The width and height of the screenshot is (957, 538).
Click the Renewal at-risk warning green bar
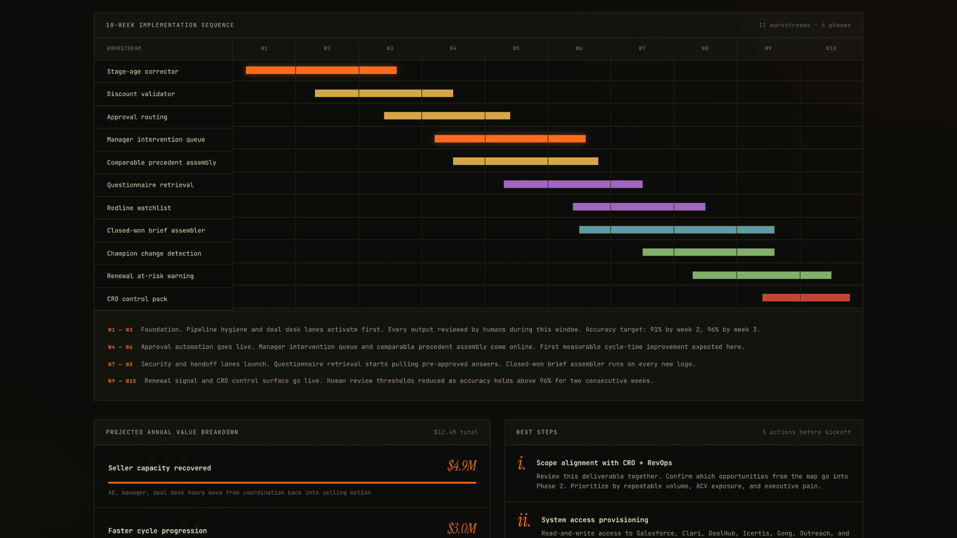pyautogui.click(x=762, y=275)
